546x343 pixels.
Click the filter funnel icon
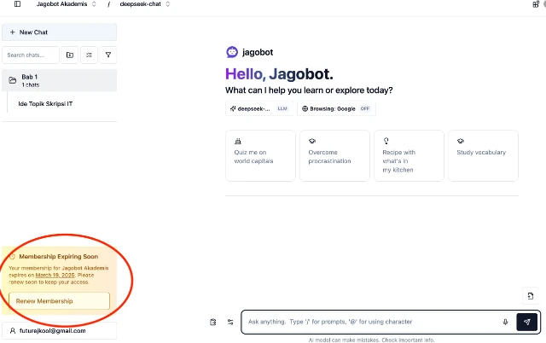pyautogui.click(x=108, y=55)
